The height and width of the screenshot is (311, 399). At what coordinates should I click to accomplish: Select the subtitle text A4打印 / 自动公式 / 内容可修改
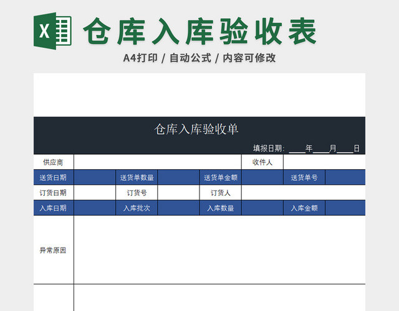point(199,58)
